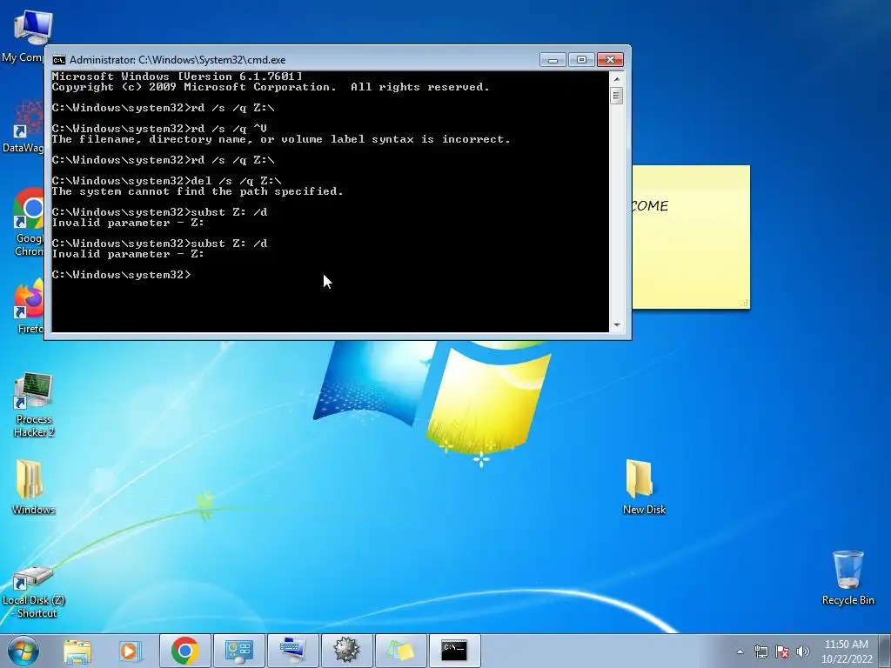
Task: Show hidden system tray icons
Action: (740, 652)
